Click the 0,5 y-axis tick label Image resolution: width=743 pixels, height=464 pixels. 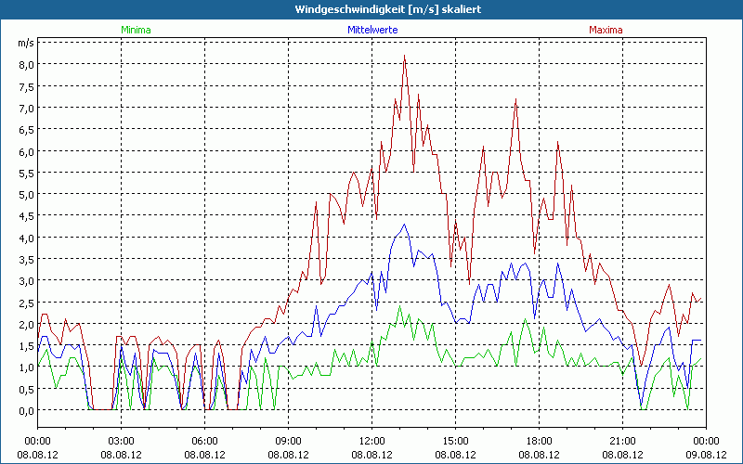[27, 389]
